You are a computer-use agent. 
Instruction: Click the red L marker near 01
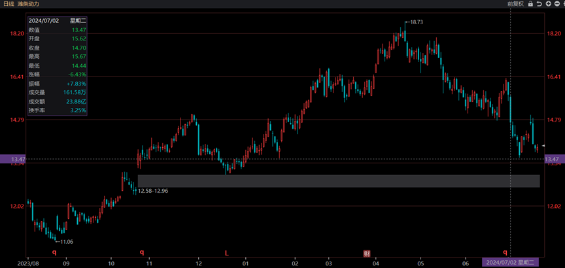tap(227, 253)
